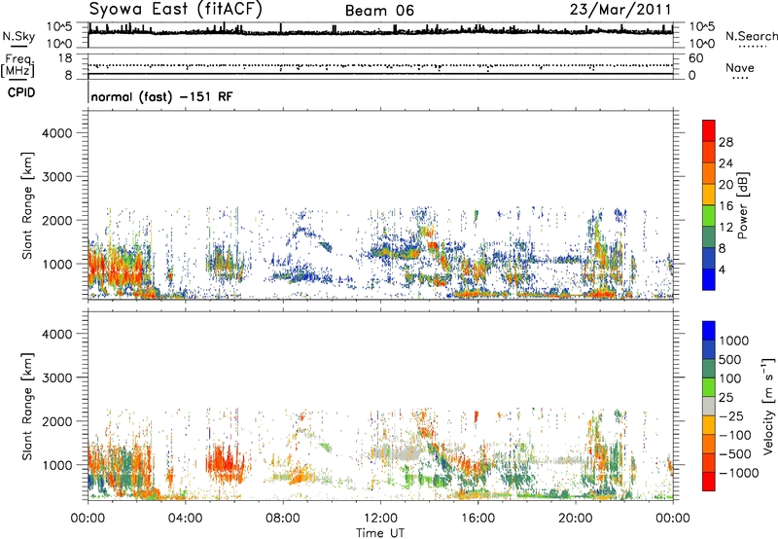Click the 'Time UT' axis title
The height and width of the screenshot is (539, 778).
point(380,532)
